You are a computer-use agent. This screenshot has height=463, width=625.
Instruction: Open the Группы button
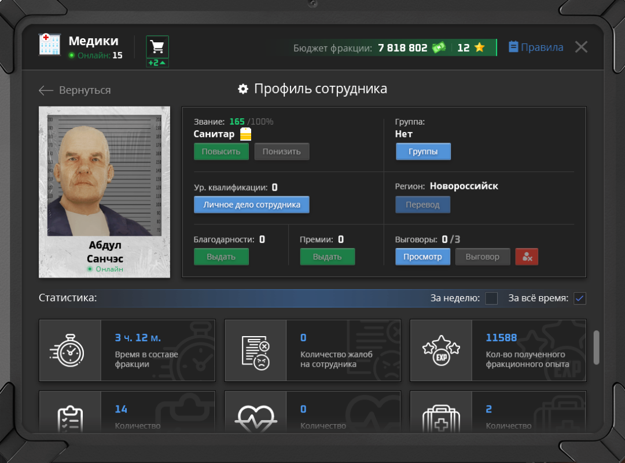click(x=423, y=152)
